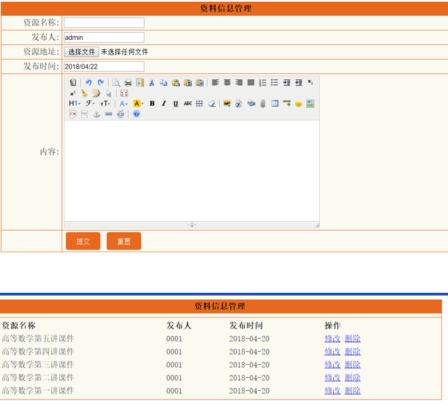The height and width of the screenshot is (406, 448).
Task: Justify text fully in the editor
Action: [x=251, y=83]
